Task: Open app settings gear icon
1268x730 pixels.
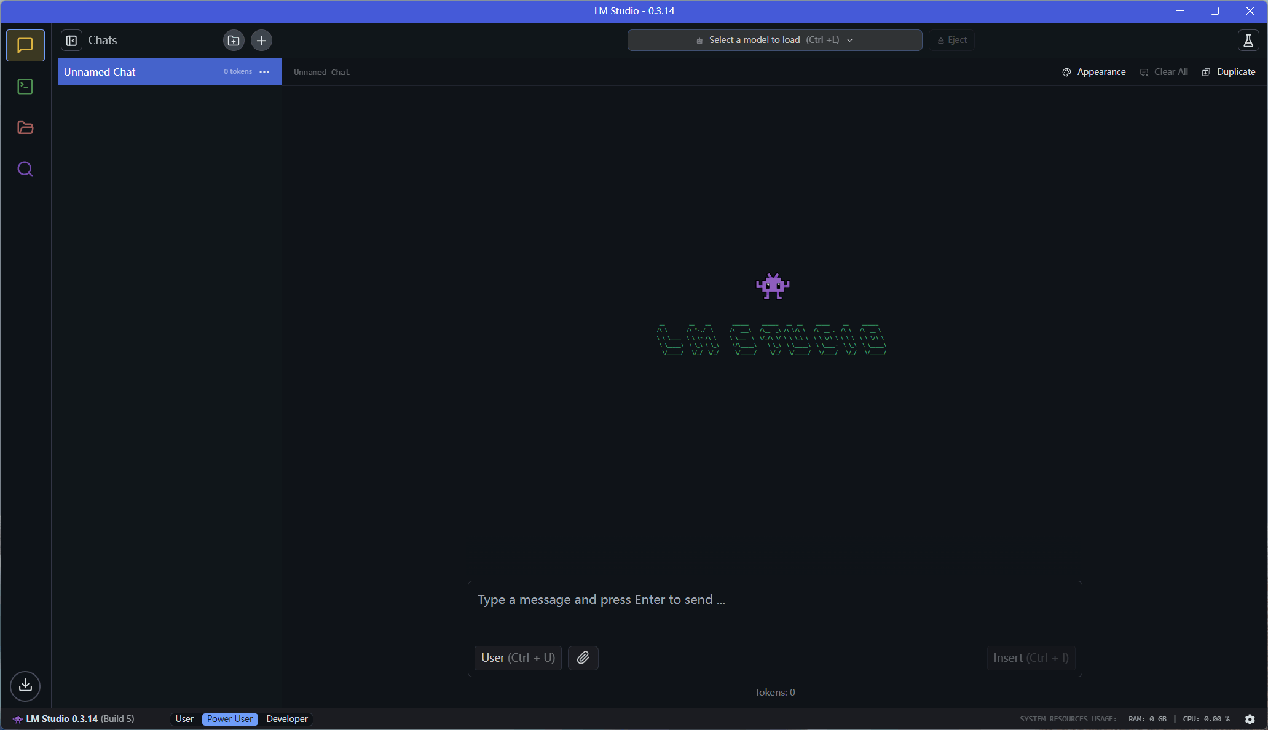Action: (1250, 719)
